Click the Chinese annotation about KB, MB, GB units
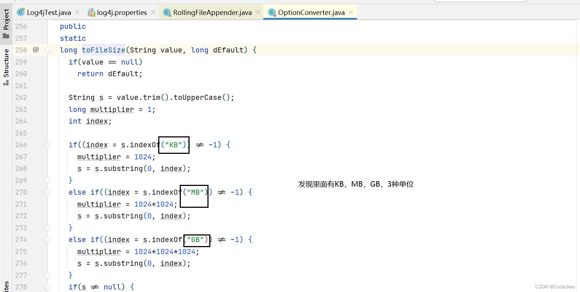 coord(356,184)
